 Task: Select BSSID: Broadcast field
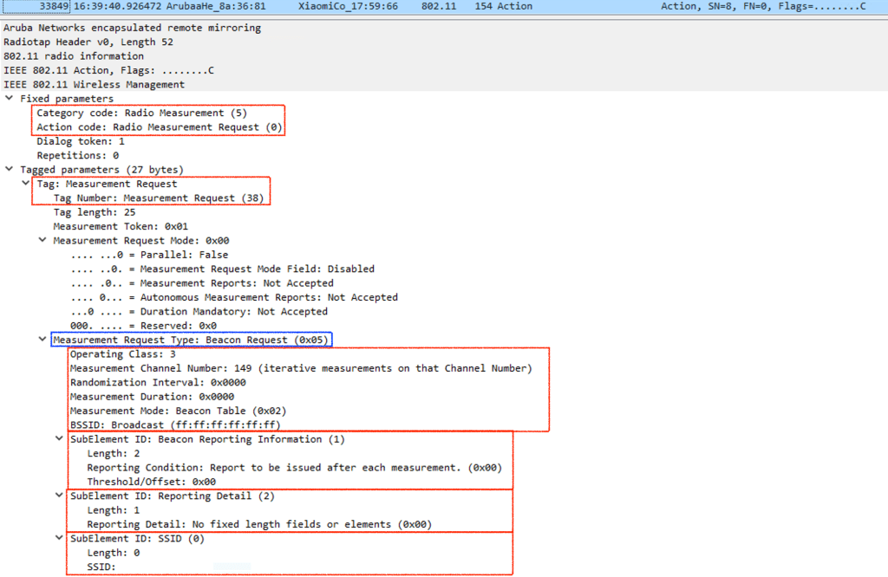(x=175, y=425)
